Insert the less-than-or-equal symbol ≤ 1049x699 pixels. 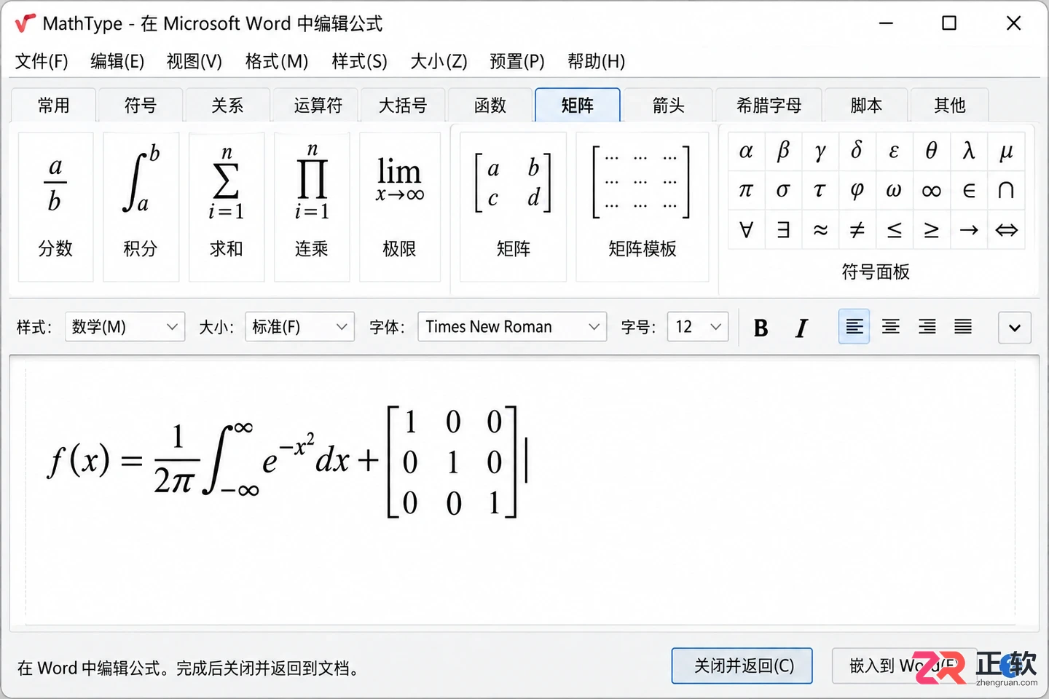point(895,230)
